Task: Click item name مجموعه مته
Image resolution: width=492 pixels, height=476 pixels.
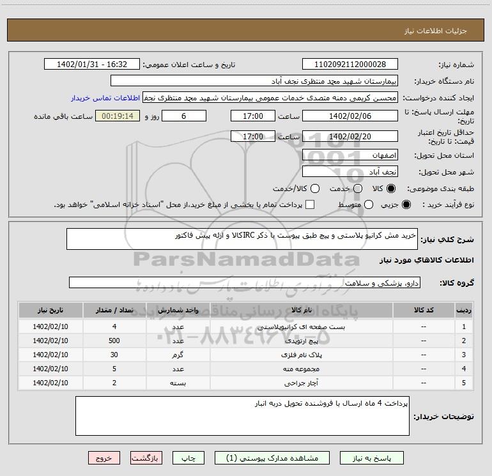Action: (301, 369)
